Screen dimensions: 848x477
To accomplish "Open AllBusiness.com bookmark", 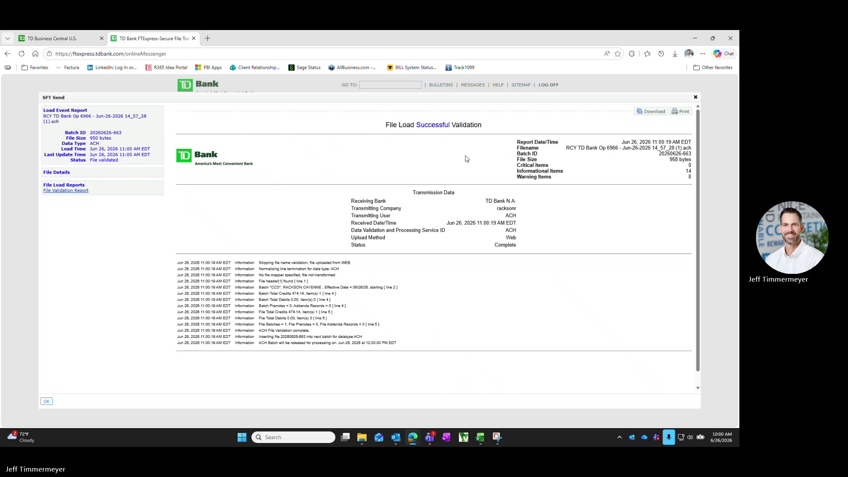I will [x=352, y=68].
